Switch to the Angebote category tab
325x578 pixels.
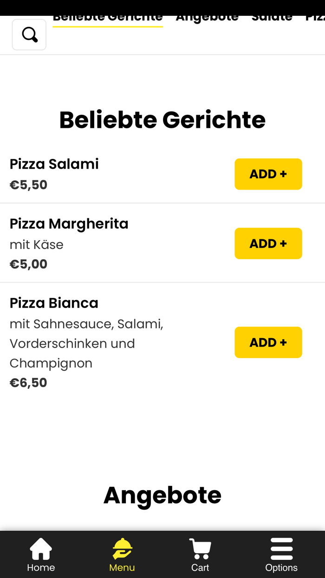207,15
